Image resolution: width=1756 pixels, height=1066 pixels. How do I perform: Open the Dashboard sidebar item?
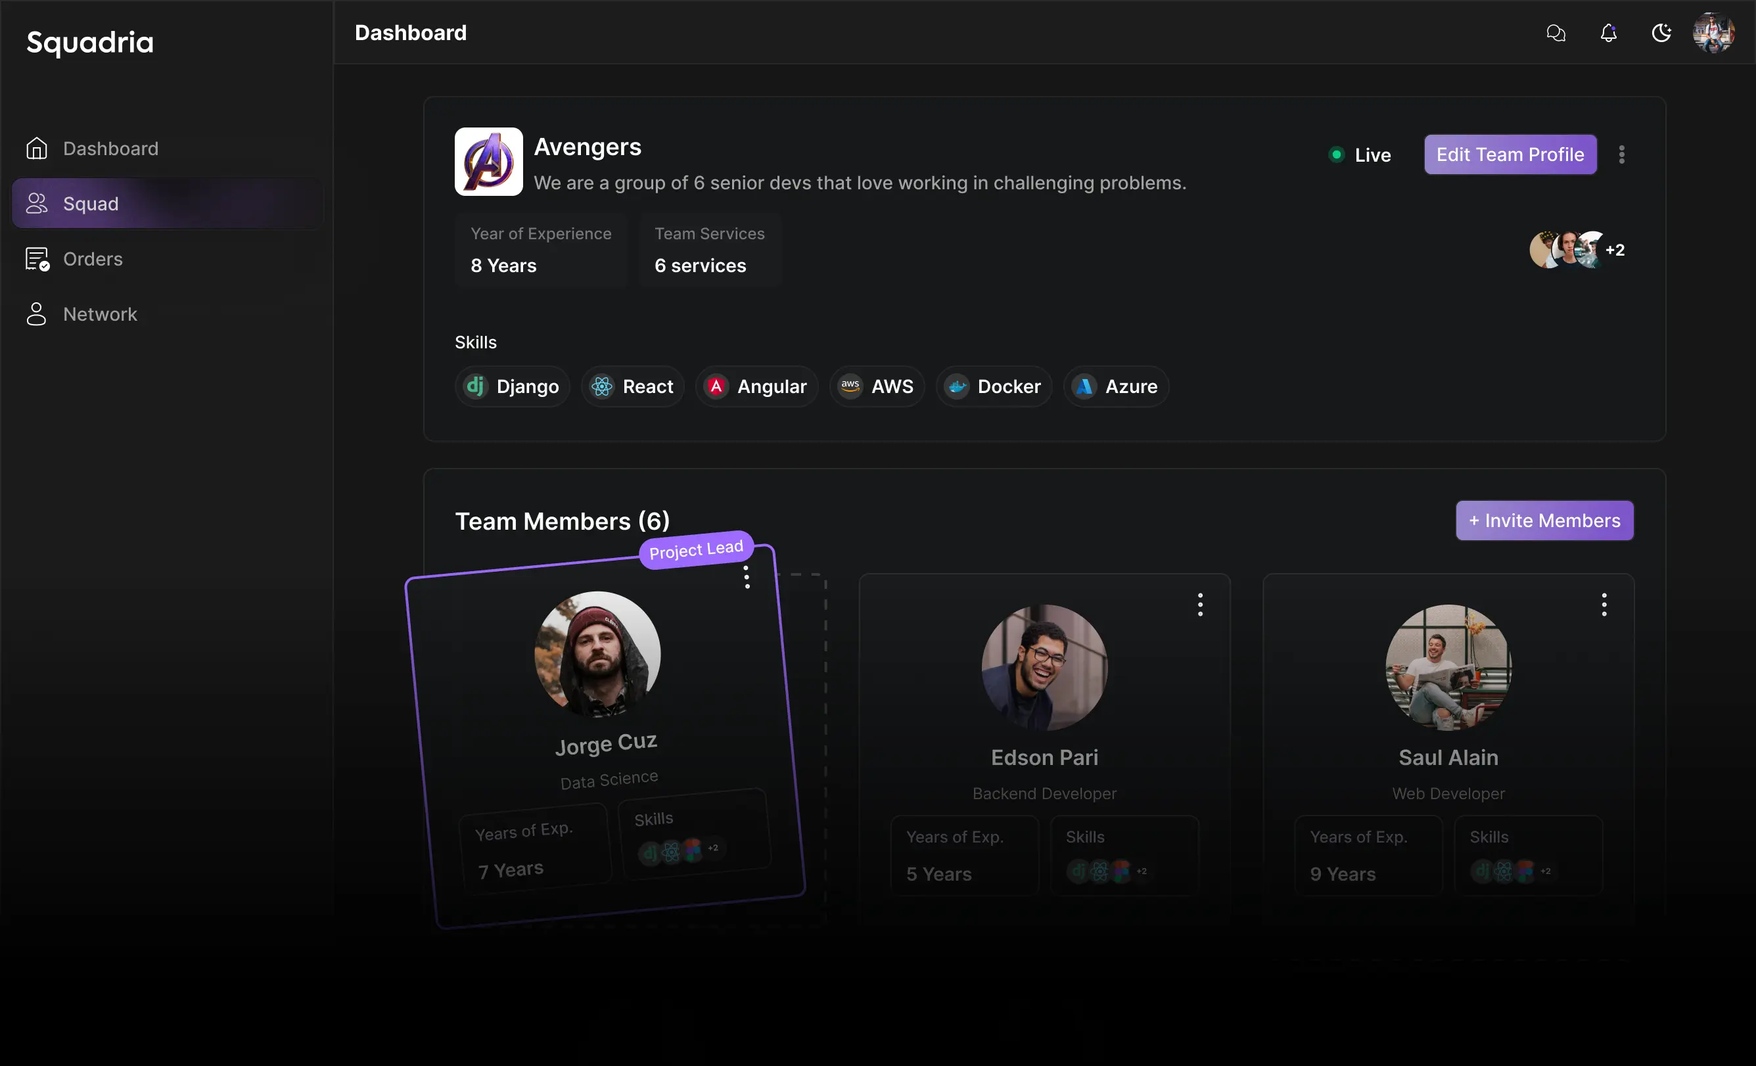tap(110, 149)
